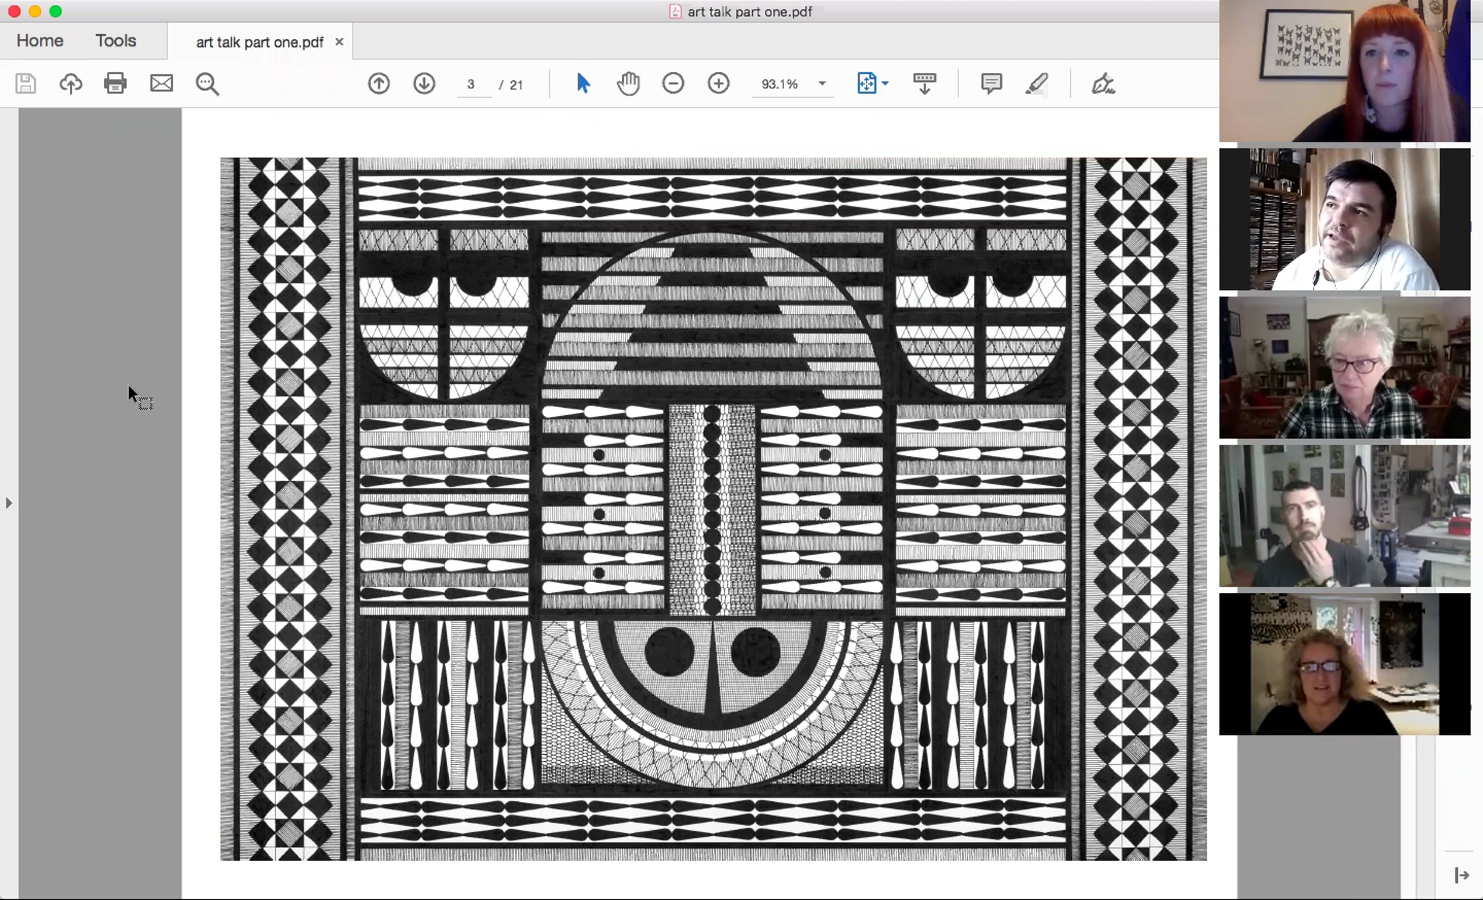Open the zoom level dropdown arrow

pyautogui.click(x=822, y=83)
